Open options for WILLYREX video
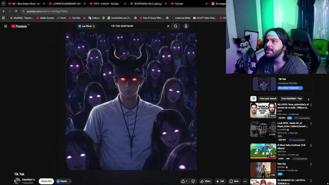The width and height of the screenshot is (329, 185). 311,105
